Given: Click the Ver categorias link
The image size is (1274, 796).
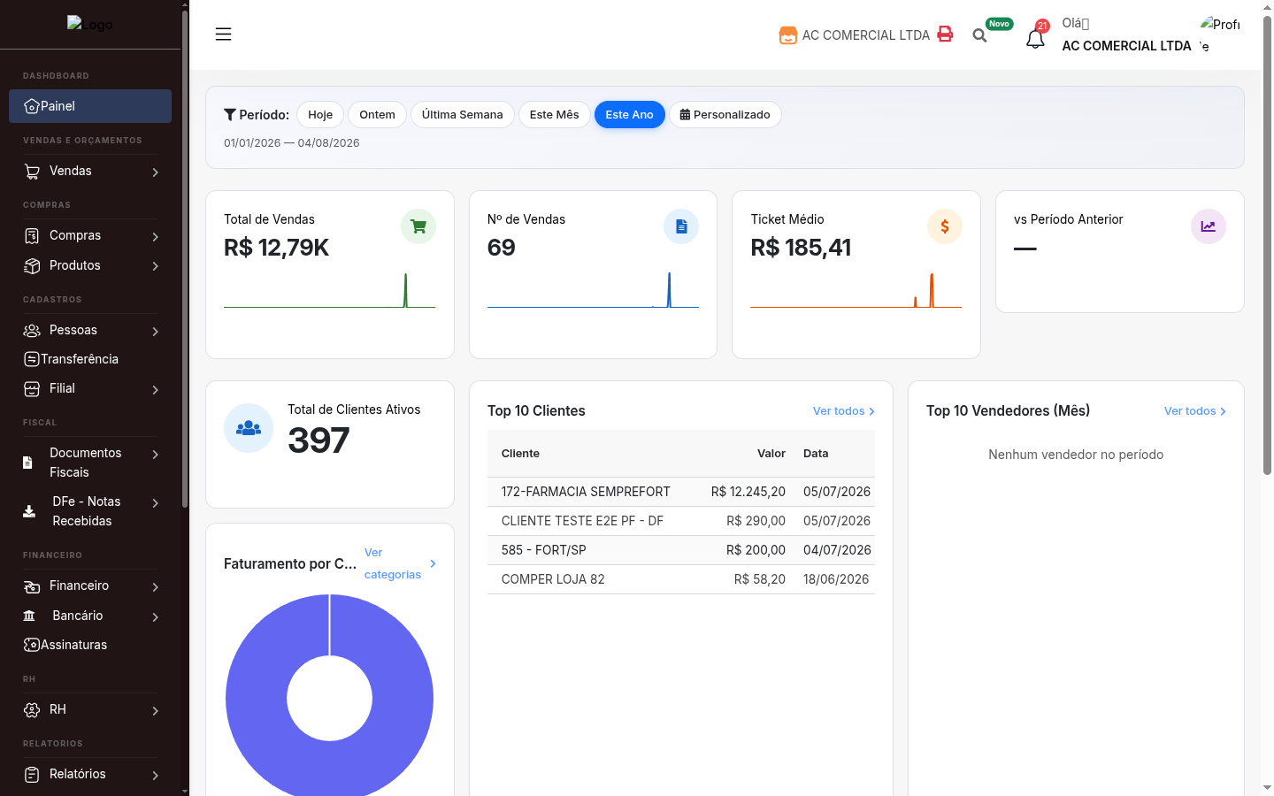Looking at the screenshot, I should [x=400, y=563].
